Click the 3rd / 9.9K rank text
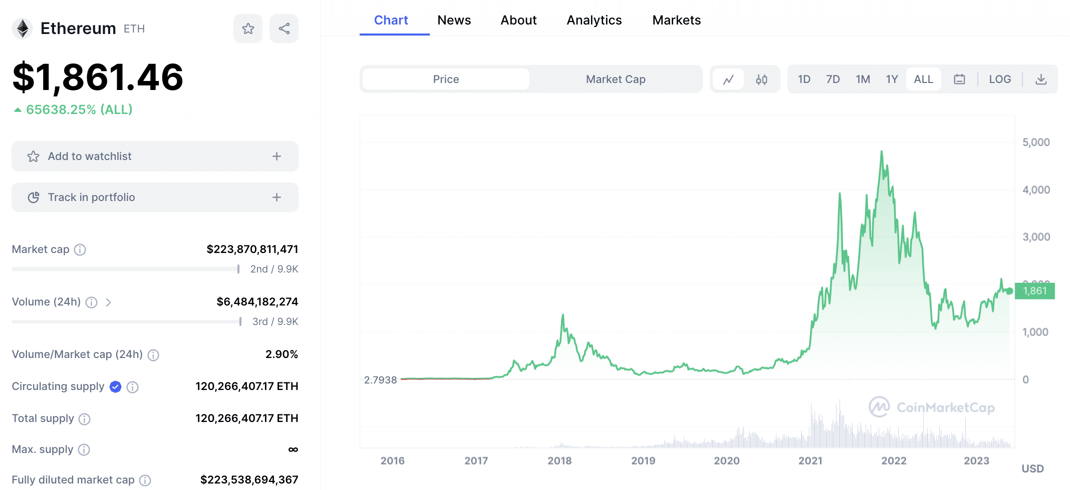 (x=275, y=321)
